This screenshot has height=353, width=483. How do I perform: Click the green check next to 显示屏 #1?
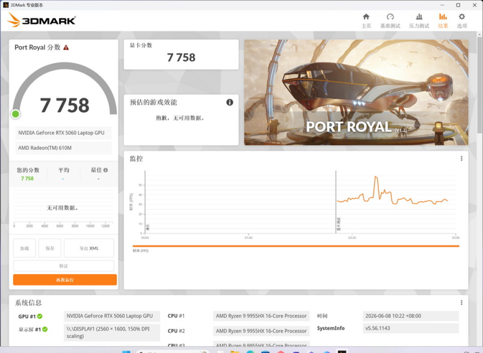45,329
